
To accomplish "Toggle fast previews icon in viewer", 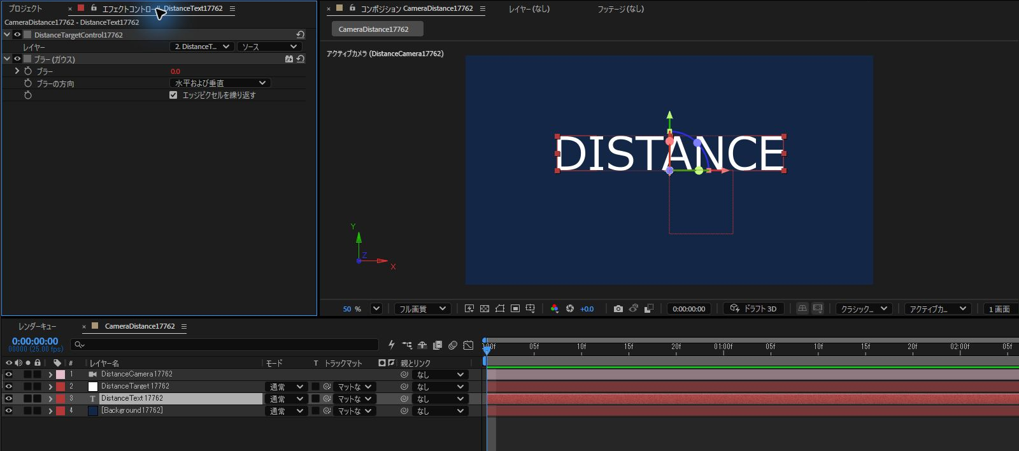I will pyautogui.click(x=469, y=309).
